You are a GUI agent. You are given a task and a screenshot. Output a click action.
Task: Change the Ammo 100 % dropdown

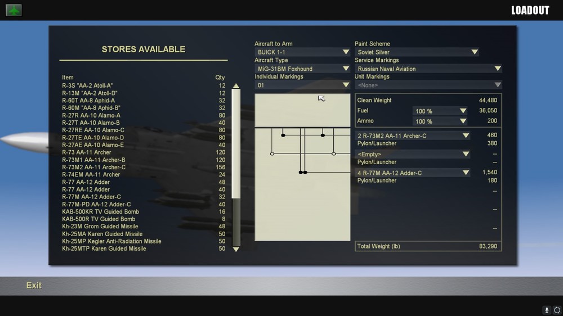440,121
